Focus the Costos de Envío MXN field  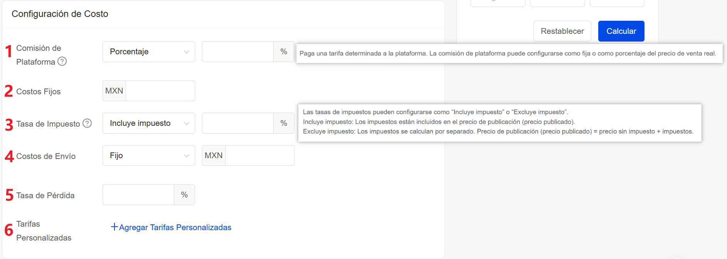click(x=260, y=155)
